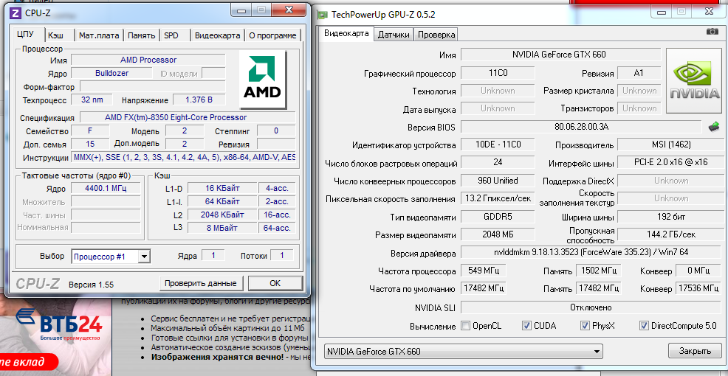728x376 pixels.
Task: Click the 10DE - 11C0 device ID value
Action: [x=497, y=145]
